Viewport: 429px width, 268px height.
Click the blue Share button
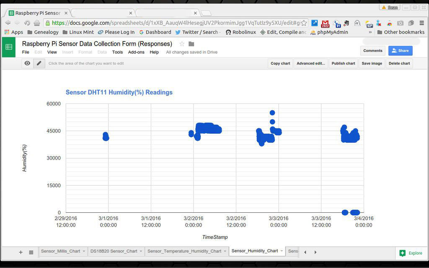click(x=400, y=51)
